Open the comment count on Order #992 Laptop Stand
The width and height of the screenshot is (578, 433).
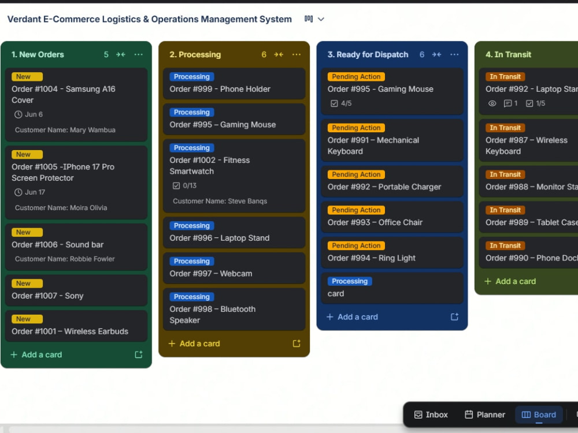(x=510, y=103)
